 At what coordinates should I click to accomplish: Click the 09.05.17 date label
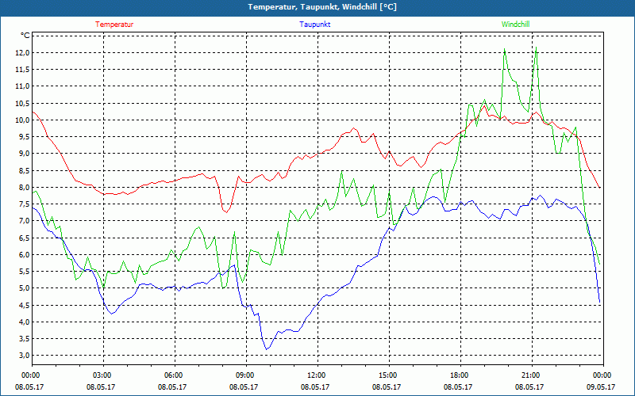tap(601, 386)
